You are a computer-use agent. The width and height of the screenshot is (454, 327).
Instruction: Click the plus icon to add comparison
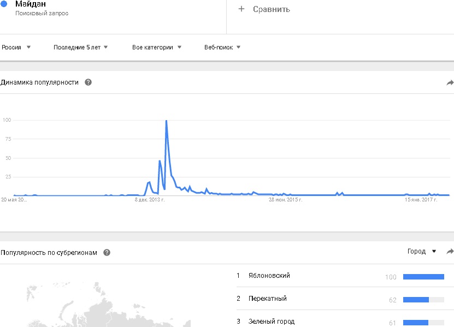(241, 9)
